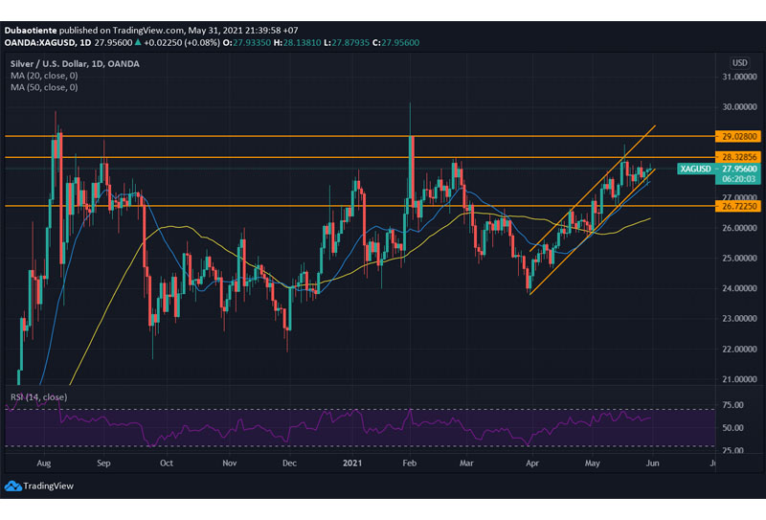Click the Aug label on time axis
Viewport: 766px width, 520px height.
click(x=43, y=463)
